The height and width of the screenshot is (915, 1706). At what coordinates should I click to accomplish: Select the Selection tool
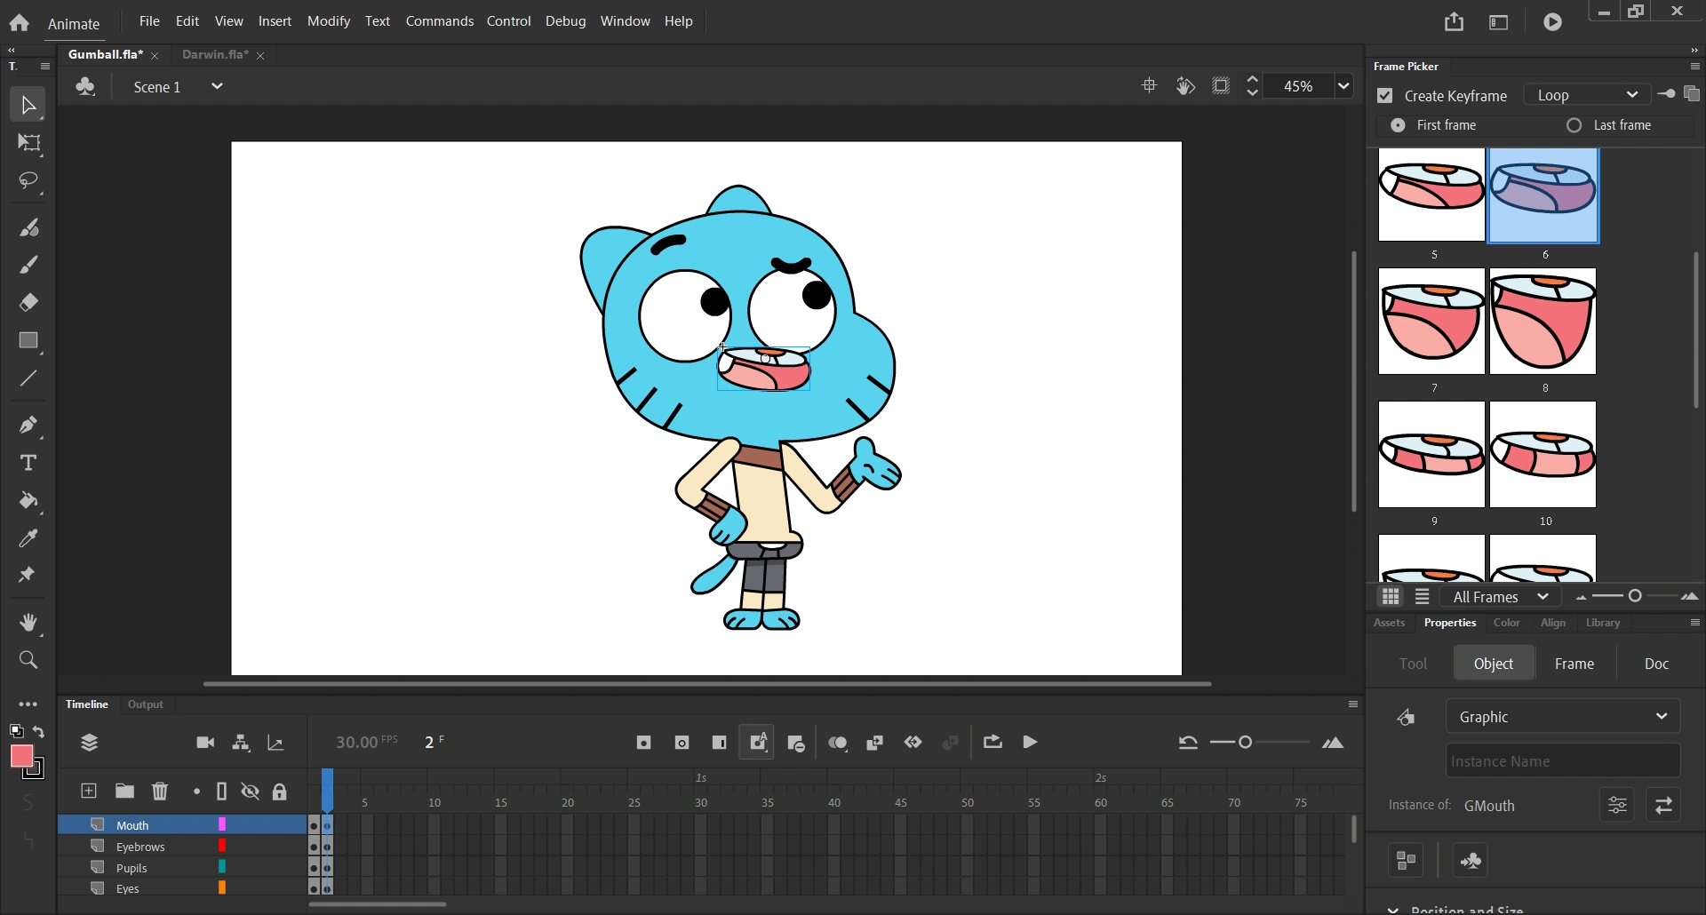[x=28, y=104]
